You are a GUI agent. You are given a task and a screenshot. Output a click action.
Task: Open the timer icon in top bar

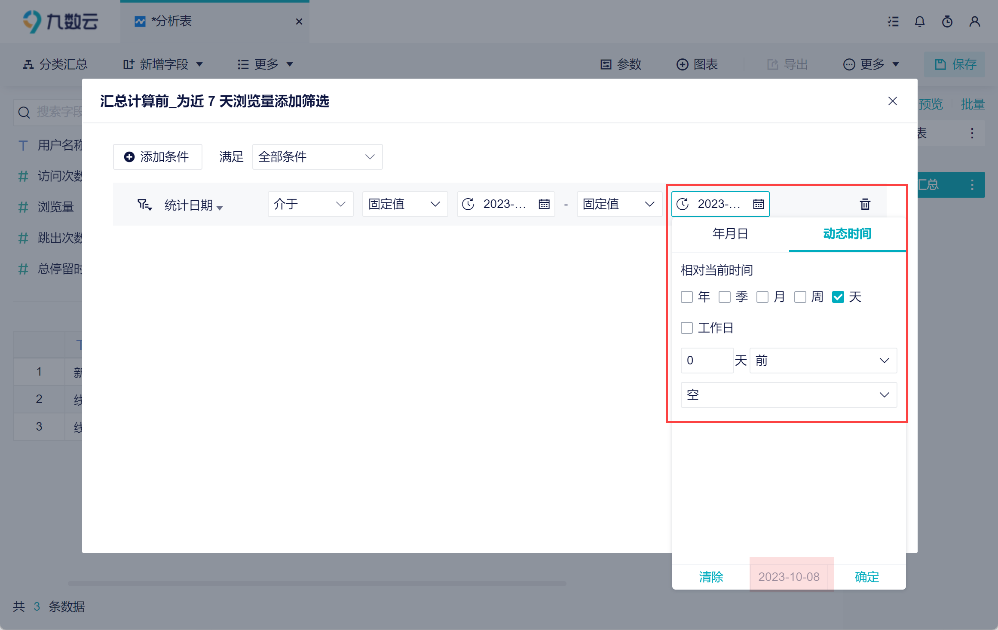coord(947,21)
